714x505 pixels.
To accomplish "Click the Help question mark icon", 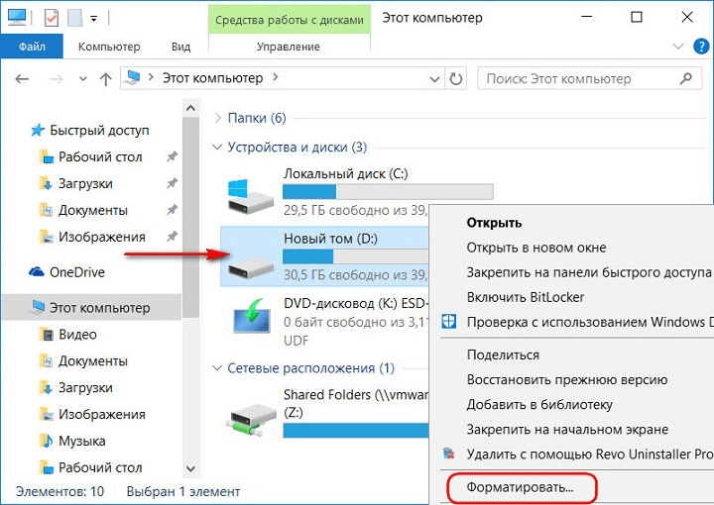I will 701,47.
